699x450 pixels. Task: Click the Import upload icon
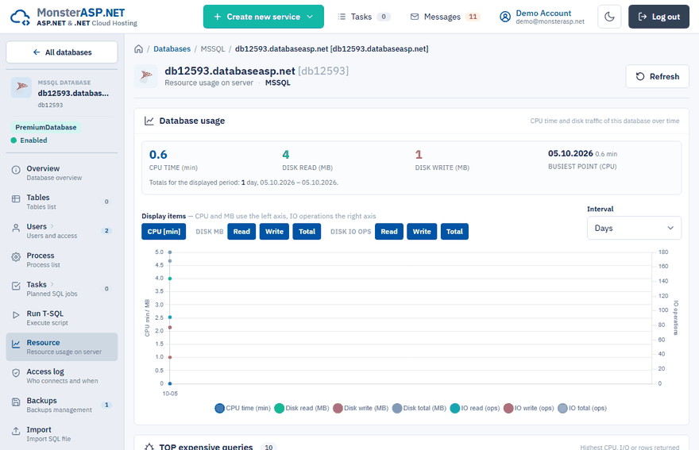pos(16,431)
